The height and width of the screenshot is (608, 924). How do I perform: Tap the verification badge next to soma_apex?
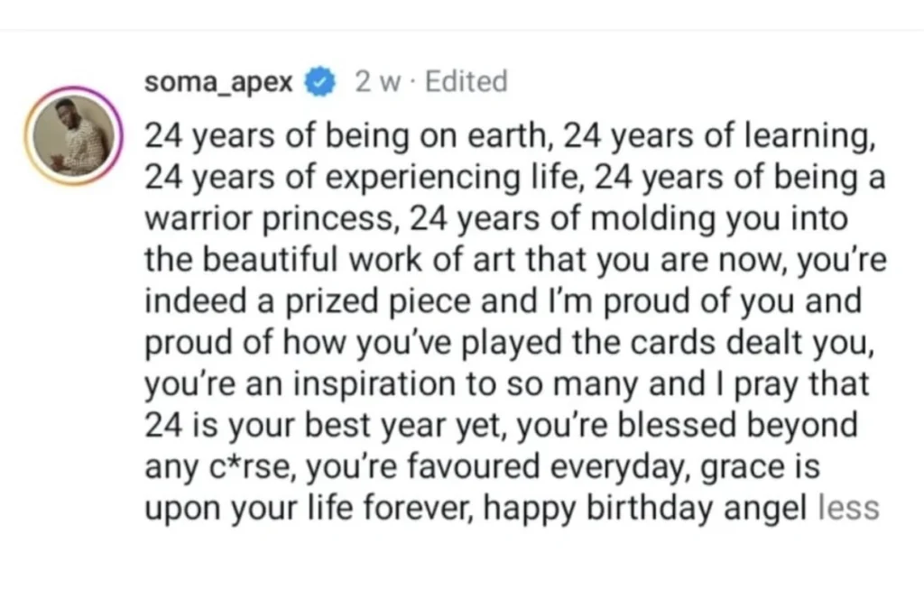(x=320, y=81)
